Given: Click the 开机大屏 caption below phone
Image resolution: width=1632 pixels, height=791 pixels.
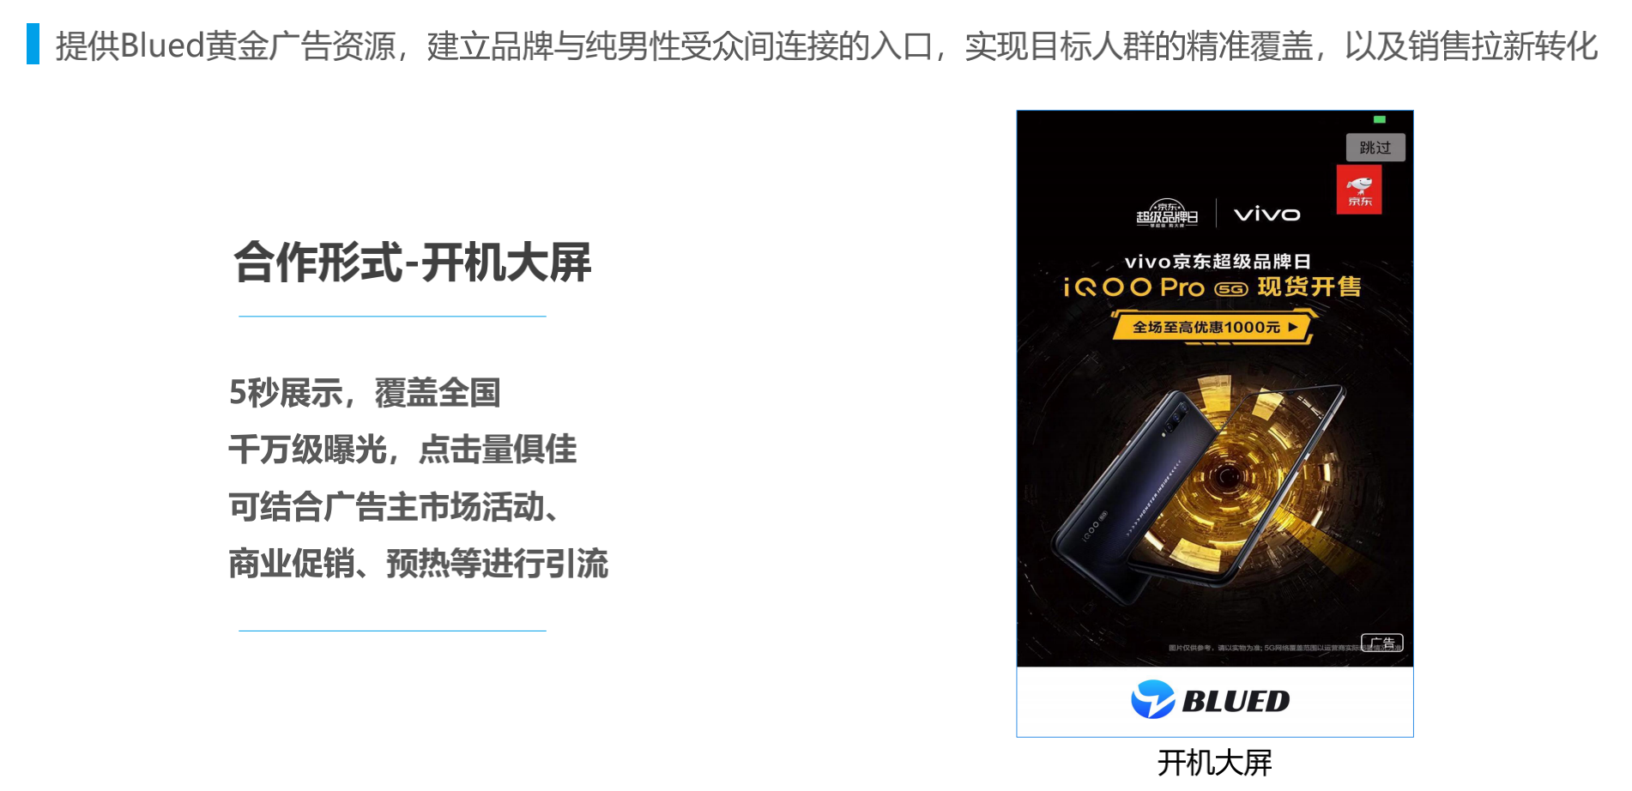Looking at the screenshot, I should click(x=1214, y=762).
